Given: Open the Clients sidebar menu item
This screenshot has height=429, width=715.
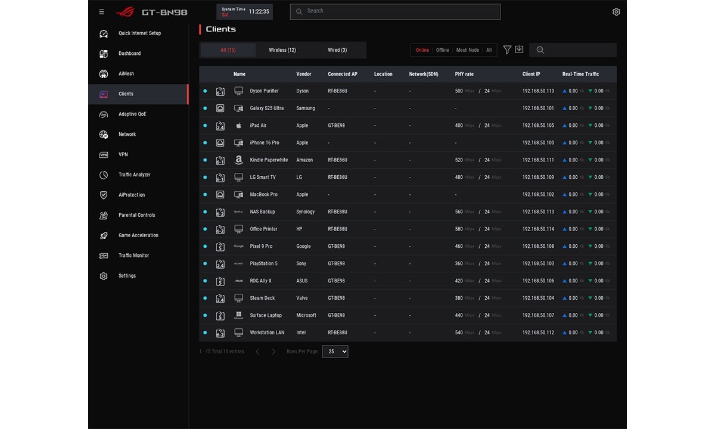Looking at the screenshot, I should 138,94.
